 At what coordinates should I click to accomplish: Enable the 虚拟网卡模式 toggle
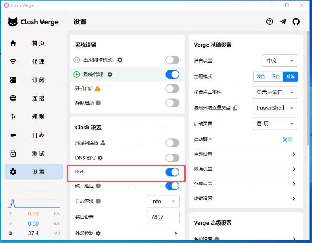172,60
